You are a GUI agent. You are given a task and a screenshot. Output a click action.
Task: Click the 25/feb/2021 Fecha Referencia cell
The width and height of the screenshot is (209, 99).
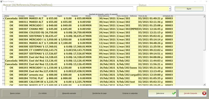(107, 71)
